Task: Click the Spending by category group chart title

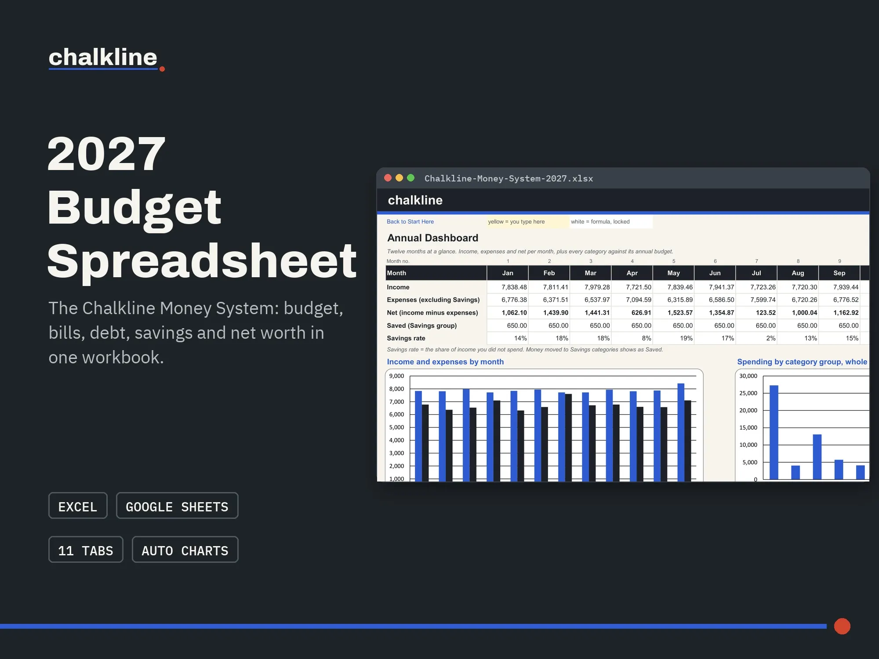Action: [802, 362]
